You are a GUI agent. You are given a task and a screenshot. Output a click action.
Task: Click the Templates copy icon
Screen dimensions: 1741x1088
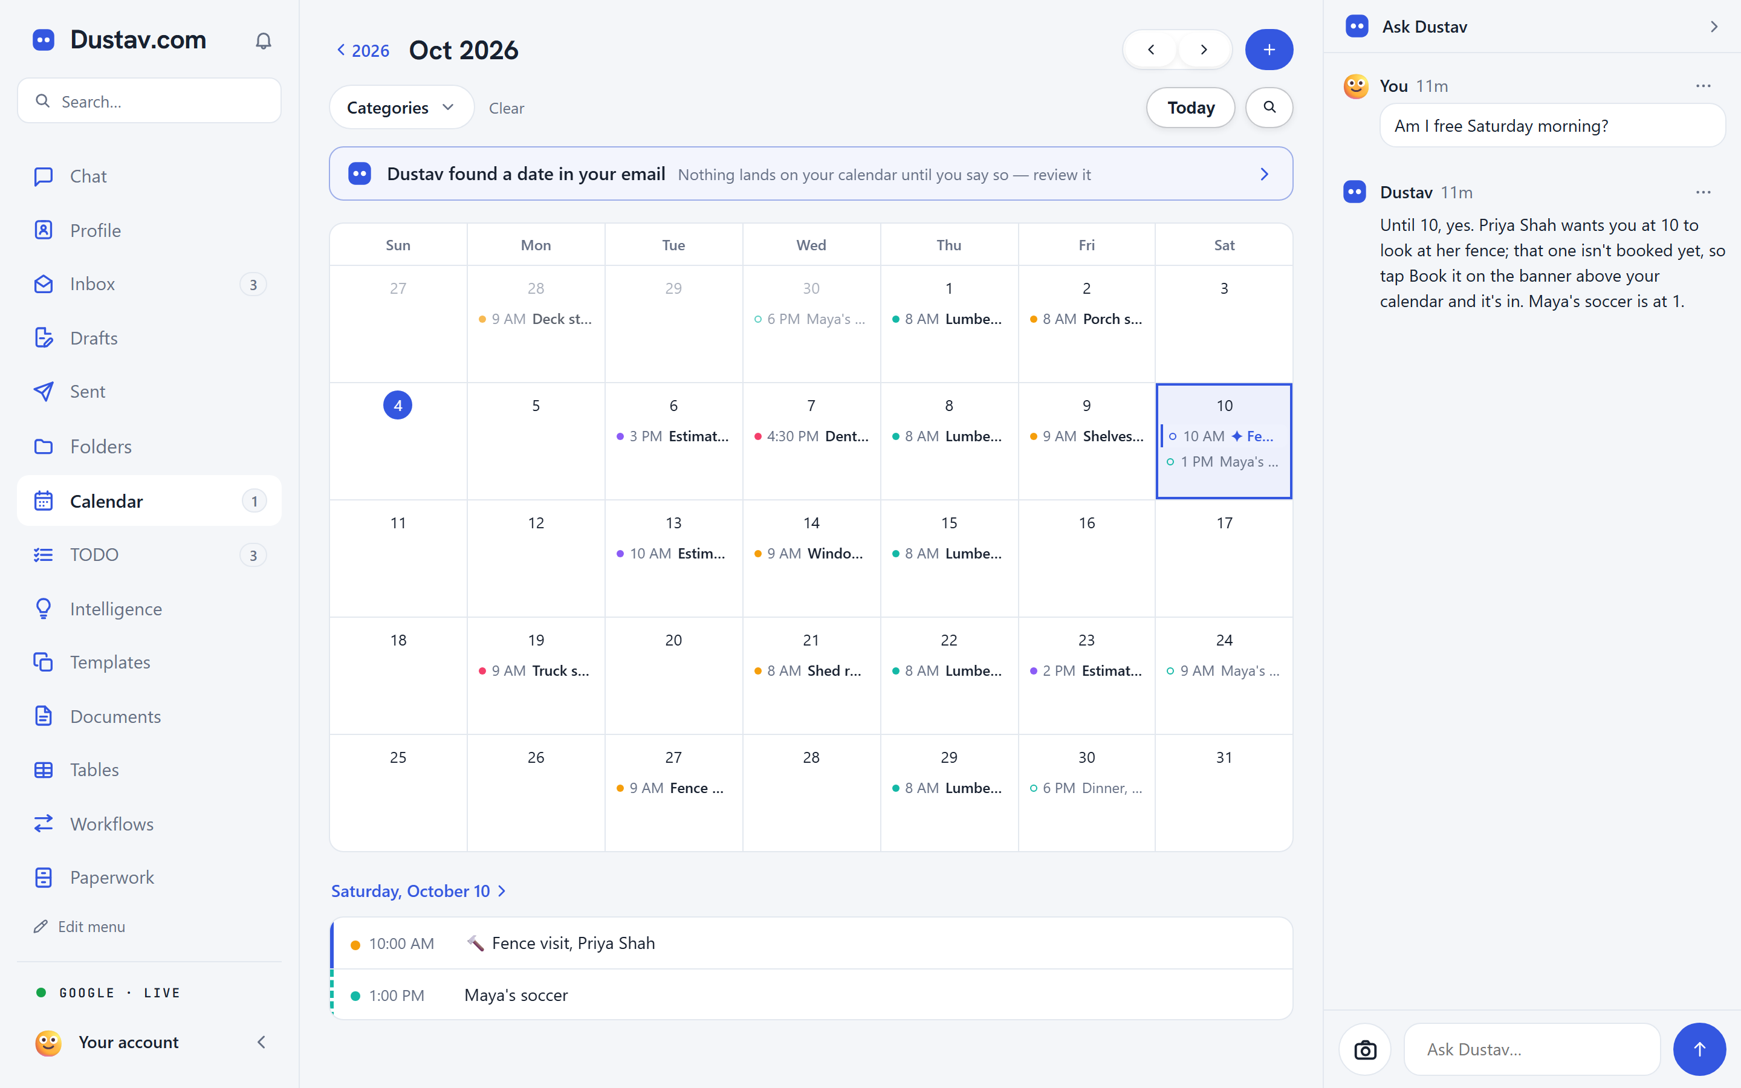tap(43, 662)
